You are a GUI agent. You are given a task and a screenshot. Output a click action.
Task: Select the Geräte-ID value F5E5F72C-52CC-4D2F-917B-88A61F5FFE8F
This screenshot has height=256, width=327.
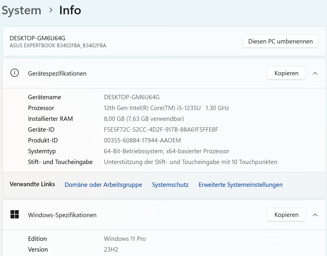161,130
